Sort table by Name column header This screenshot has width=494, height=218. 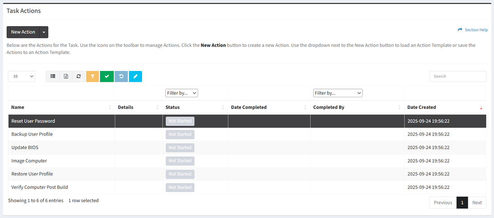[18, 108]
